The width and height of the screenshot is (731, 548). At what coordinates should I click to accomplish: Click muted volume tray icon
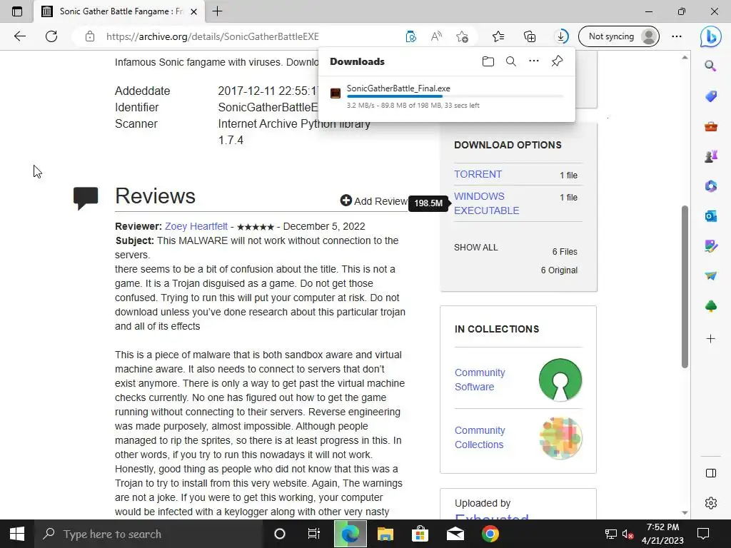627,534
